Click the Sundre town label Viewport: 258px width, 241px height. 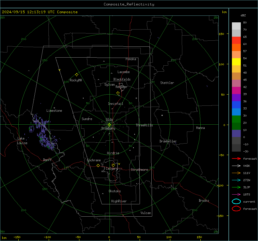pyautogui.click(x=87, y=119)
